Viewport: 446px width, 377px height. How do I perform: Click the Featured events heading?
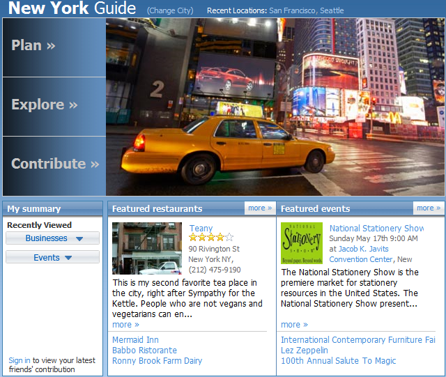point(315,208)
